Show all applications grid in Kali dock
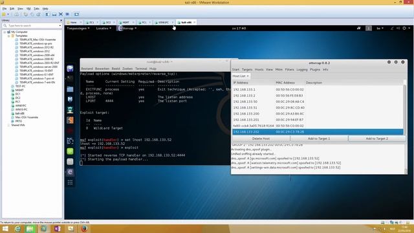 [x=70, y=183]
